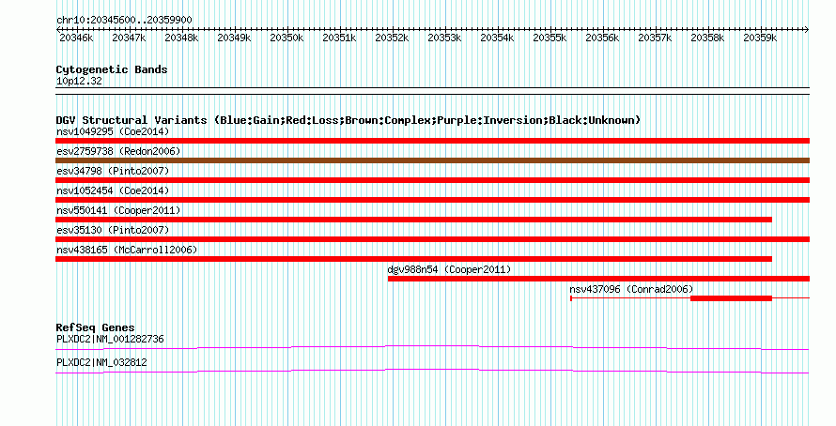Click the dgv988n54 (Cooper2011) label

pos(449,269)
